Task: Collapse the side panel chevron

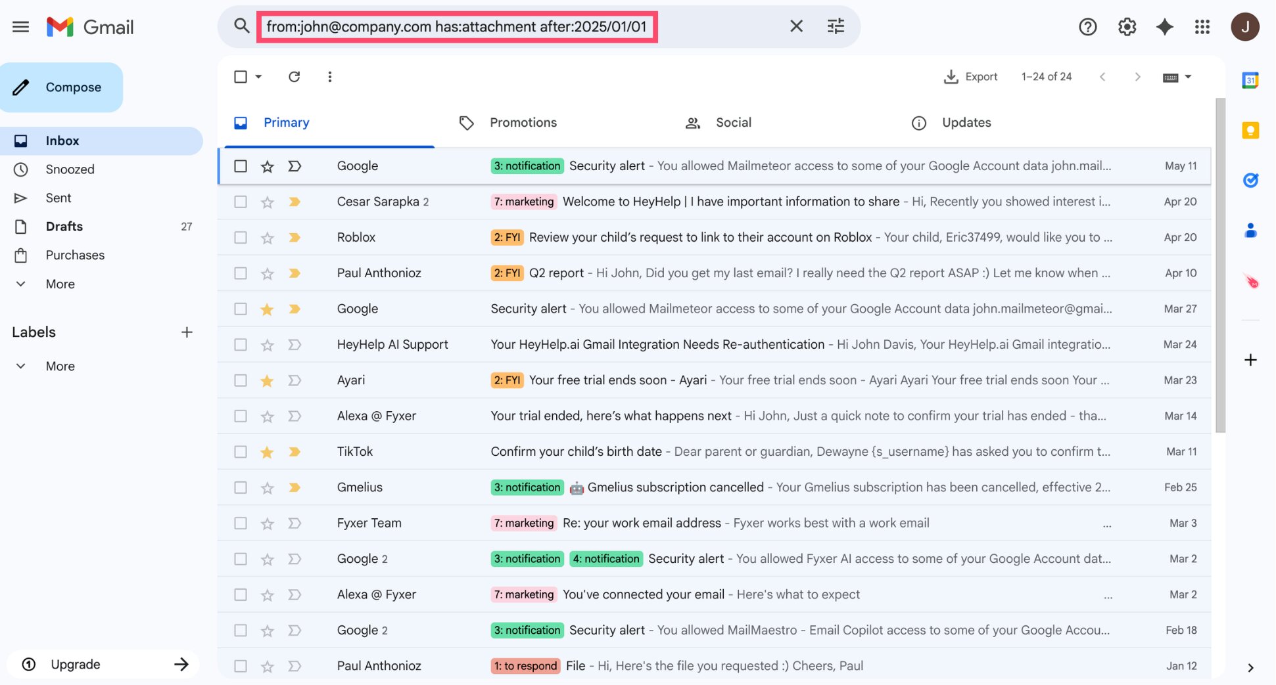Action: point(1250,668)
